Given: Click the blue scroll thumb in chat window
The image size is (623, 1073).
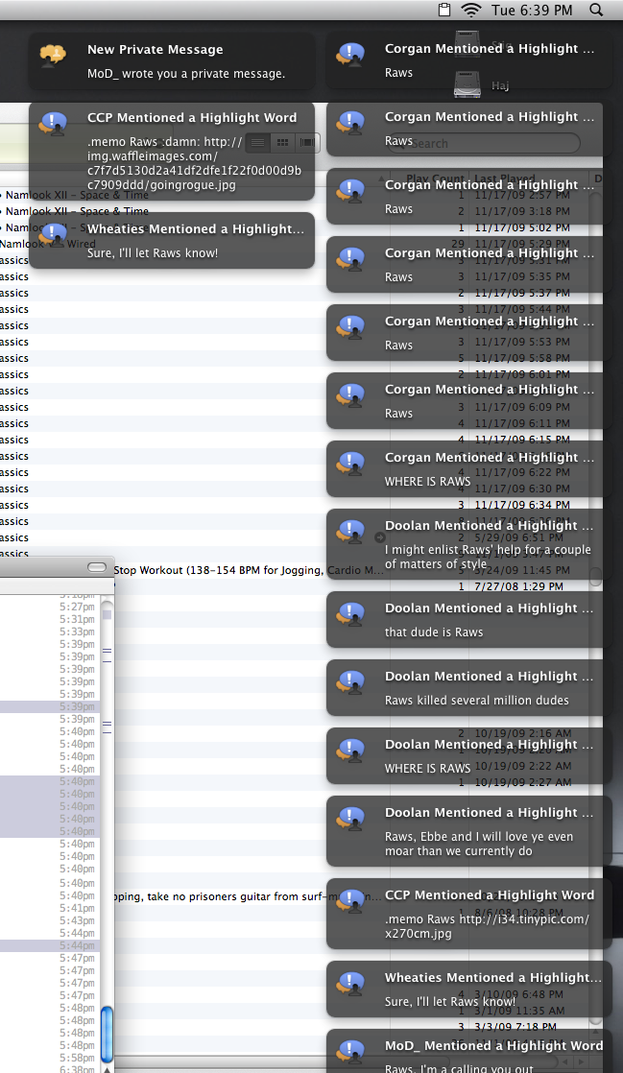Looking at the screenshot, I should [x=107, y=1032].
